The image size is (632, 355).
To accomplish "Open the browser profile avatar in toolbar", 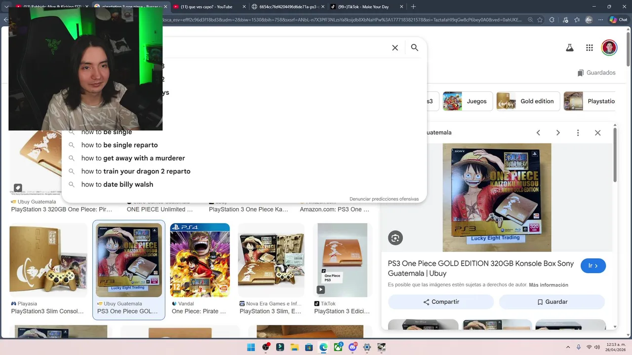I will pyautogui.click(x=589, y=20).
